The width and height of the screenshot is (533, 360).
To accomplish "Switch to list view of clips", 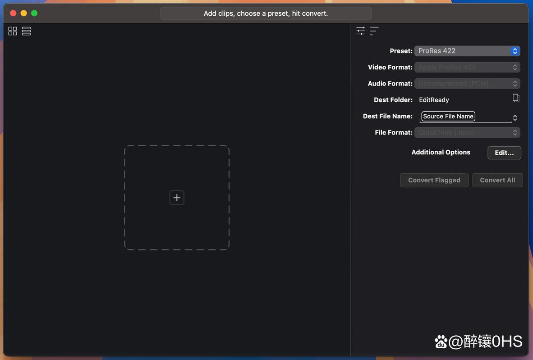I will click(27, 31).
